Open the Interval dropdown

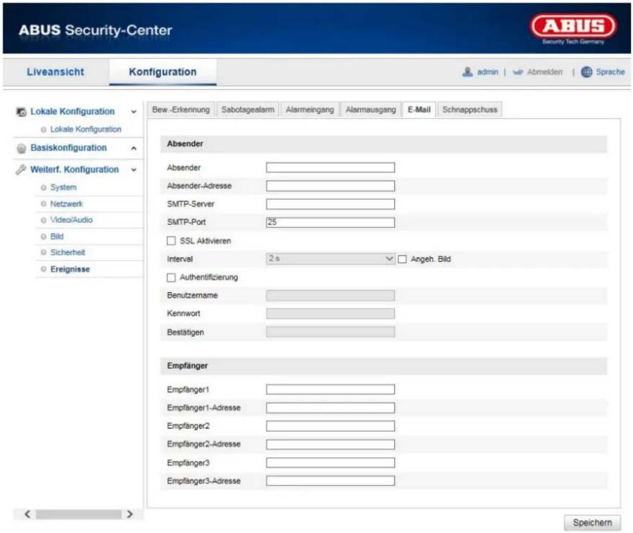(x=330, y=259)
